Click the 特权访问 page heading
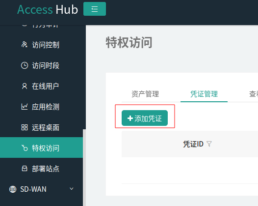258x206 pixels. point(129,43)
